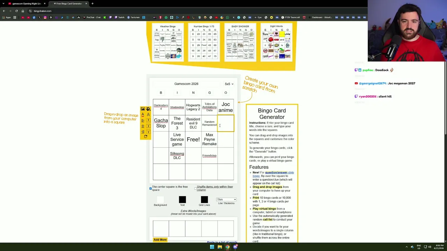The width and height of the screenshot is (447, 251).
Task: Open the Facebook bookmark icon
Action: click(x=34, y=17)
